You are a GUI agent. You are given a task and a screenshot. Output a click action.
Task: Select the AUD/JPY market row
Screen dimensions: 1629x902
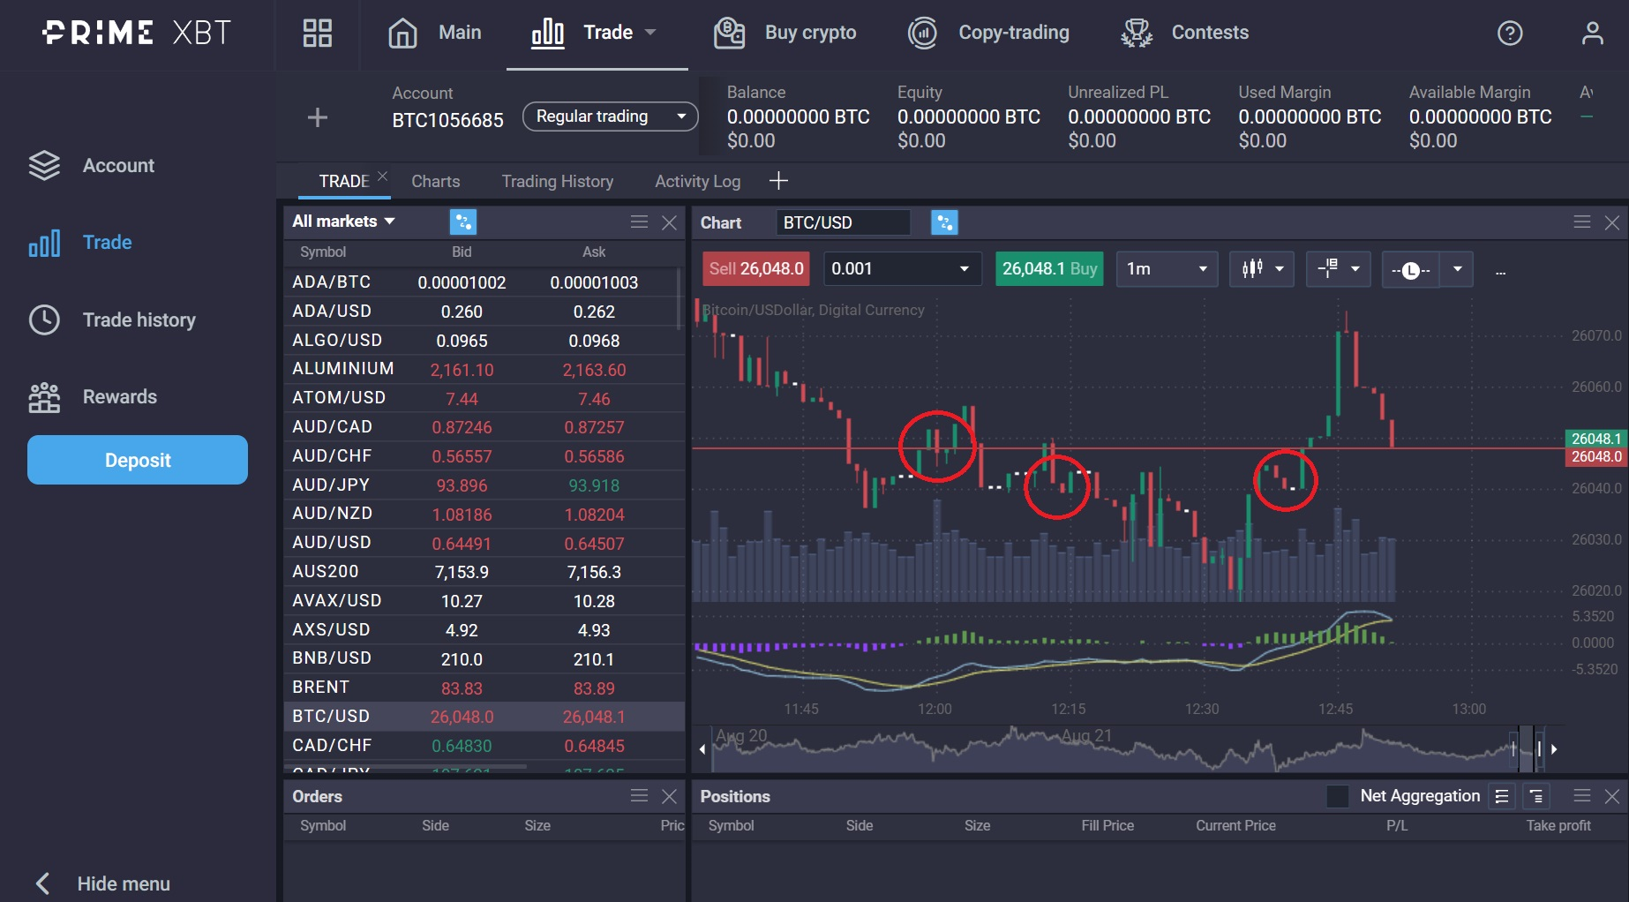(x=484, y=485)
